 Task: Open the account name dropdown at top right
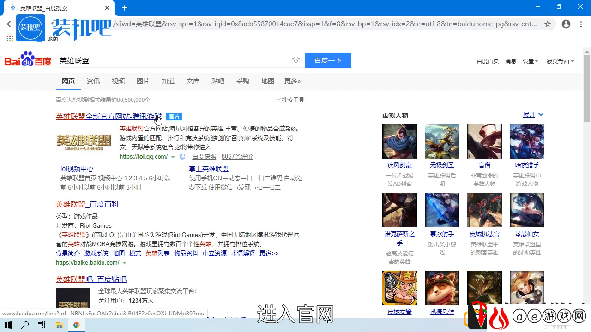(x=560, y=61)
